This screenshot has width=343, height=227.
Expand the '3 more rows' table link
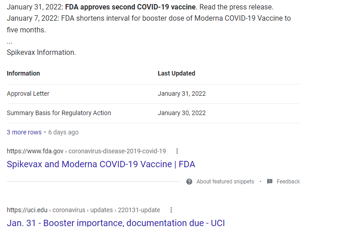(24, 132)
